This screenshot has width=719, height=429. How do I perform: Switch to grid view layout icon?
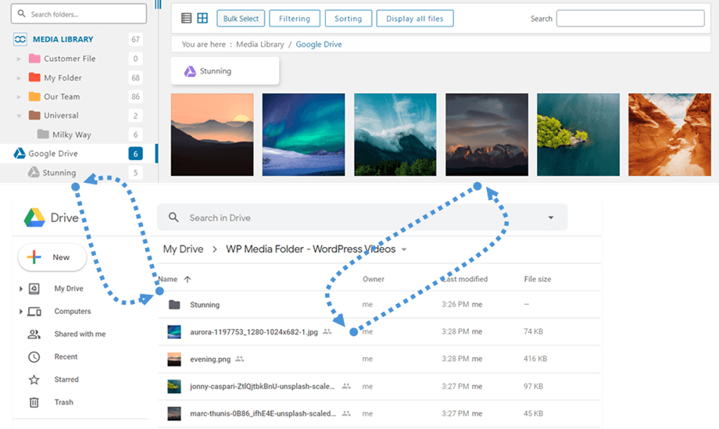202,19
